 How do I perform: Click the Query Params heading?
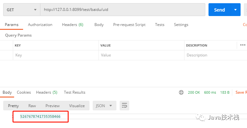[18, 35]
